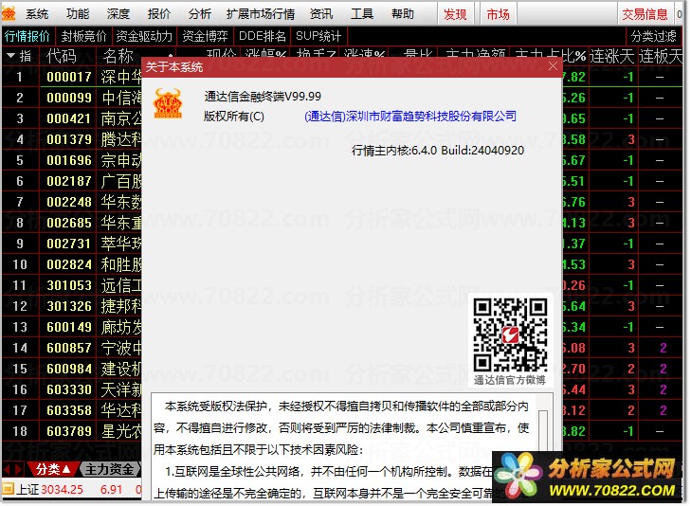This screenshot has height=506, width=691.
Task: Select stock code 002685
Action: click(69, 223)
